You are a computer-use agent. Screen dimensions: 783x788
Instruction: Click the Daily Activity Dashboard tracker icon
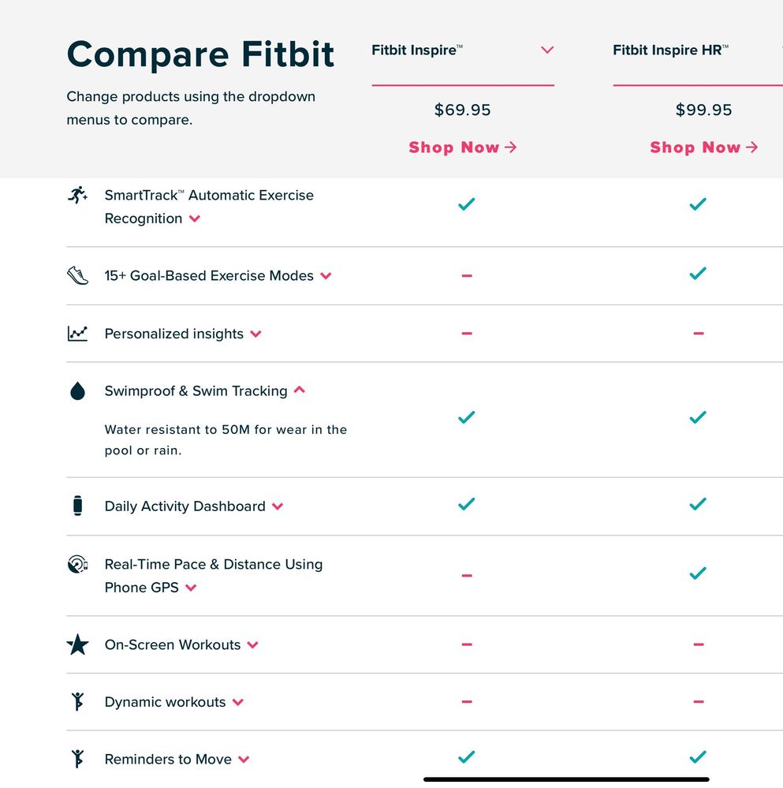coord(77,506)
